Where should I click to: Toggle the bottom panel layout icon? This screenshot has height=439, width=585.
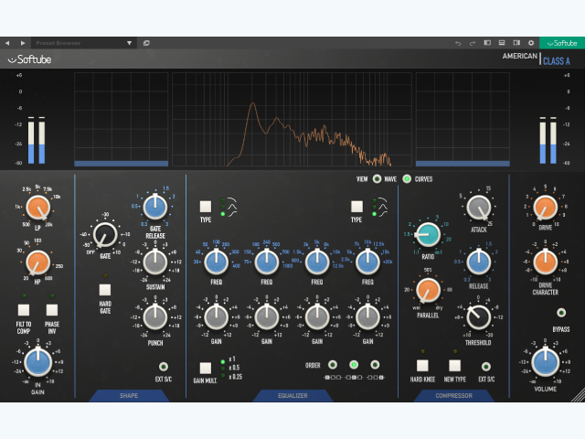coord(502,43)
